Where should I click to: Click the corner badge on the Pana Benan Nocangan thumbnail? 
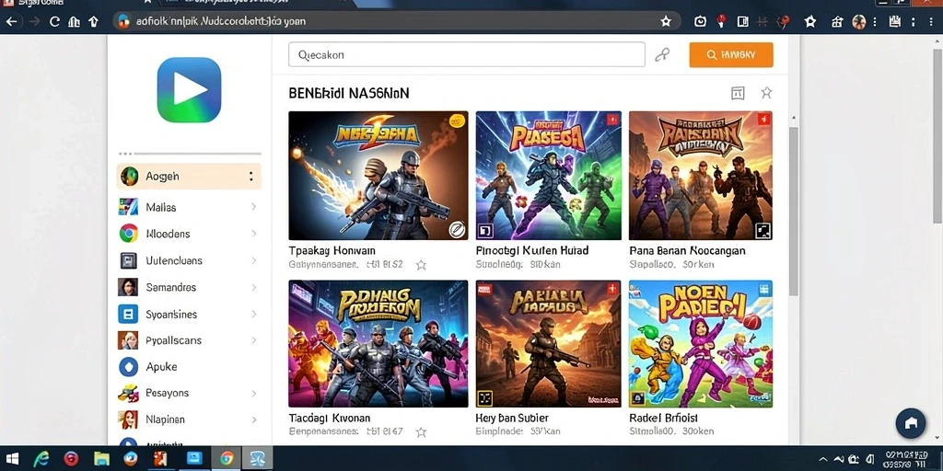[762, 230]
